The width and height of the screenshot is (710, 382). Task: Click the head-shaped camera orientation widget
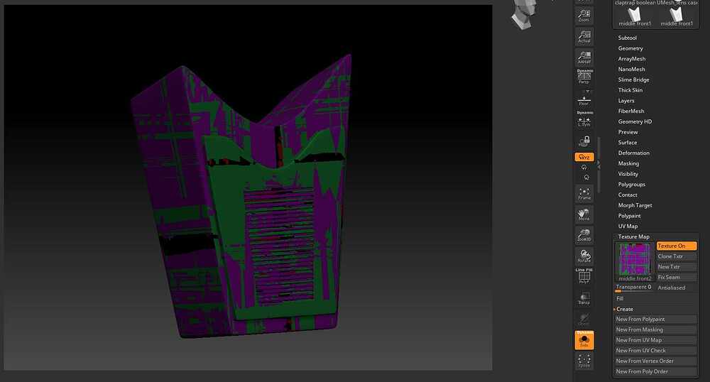click(x=524, y=14)
